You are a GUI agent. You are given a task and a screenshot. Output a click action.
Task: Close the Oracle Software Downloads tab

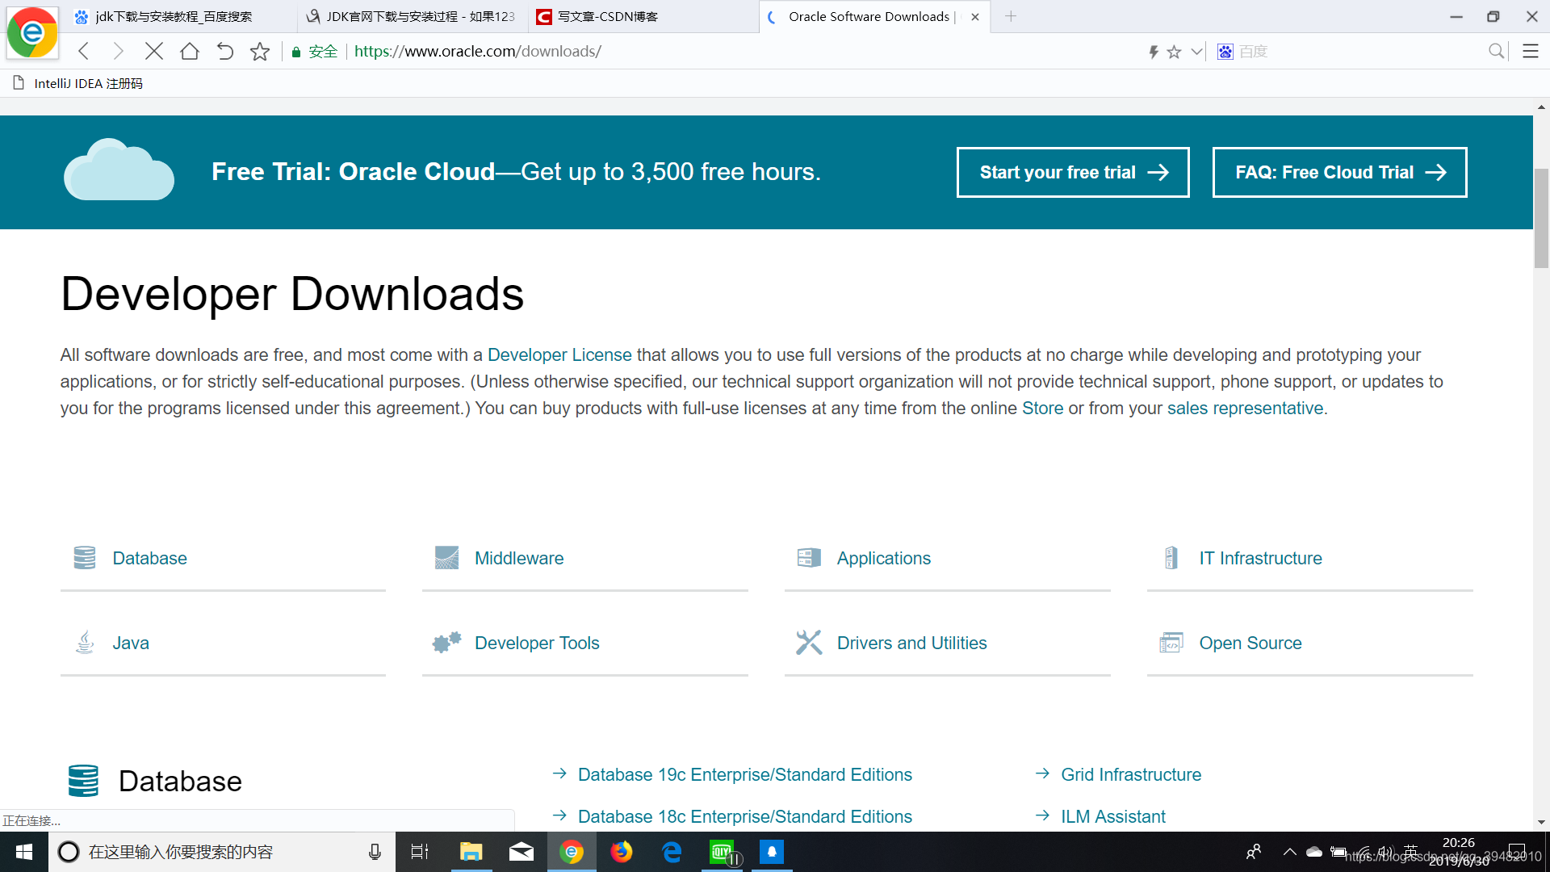pos(975,17)
